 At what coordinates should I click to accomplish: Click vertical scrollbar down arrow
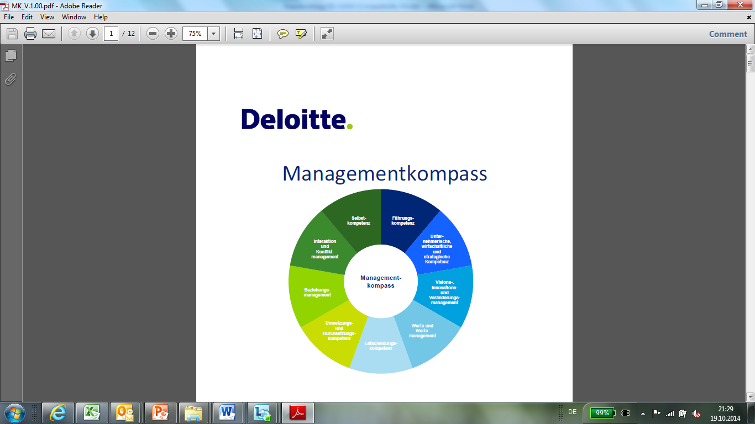750,397
